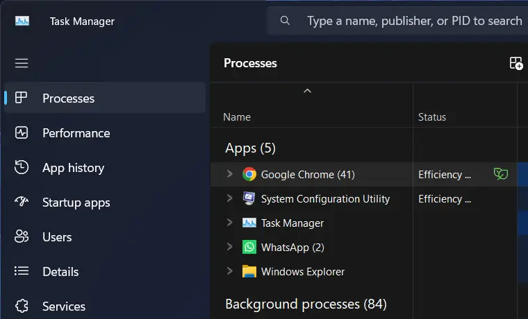528x319 pixels.
Task: Select the WhatsApp (2) name text
Action: tap(292, 248)
